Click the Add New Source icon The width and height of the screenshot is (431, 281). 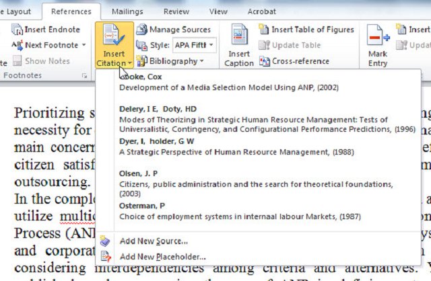(105, 241)
